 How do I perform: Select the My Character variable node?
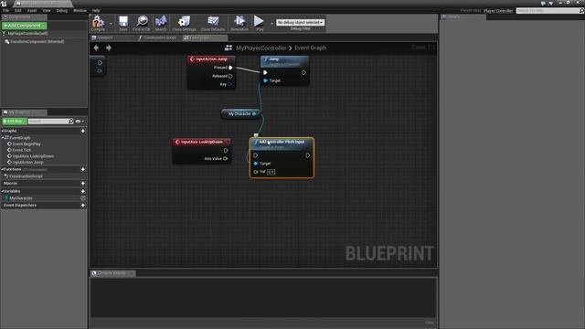[240, 113]
